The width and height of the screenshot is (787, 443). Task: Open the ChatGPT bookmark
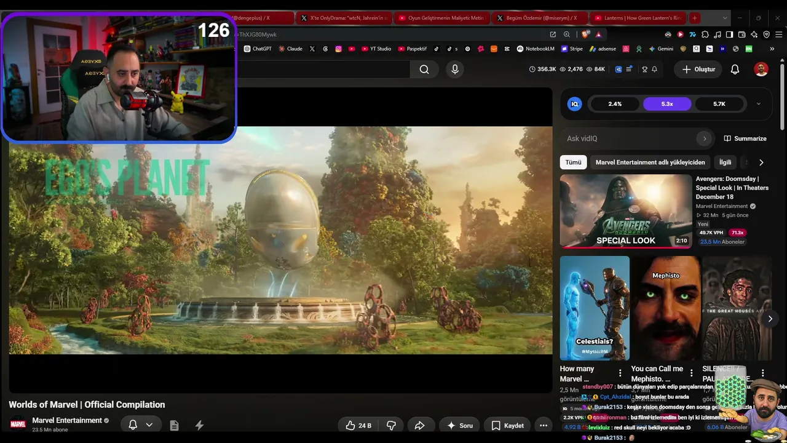pyautogui.click(x=258, y=49)
